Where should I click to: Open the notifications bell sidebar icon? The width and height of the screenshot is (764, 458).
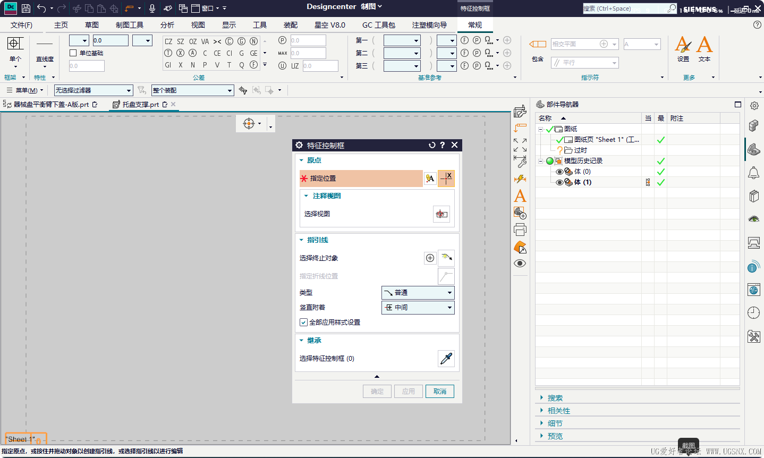click(x=753, y=173)
